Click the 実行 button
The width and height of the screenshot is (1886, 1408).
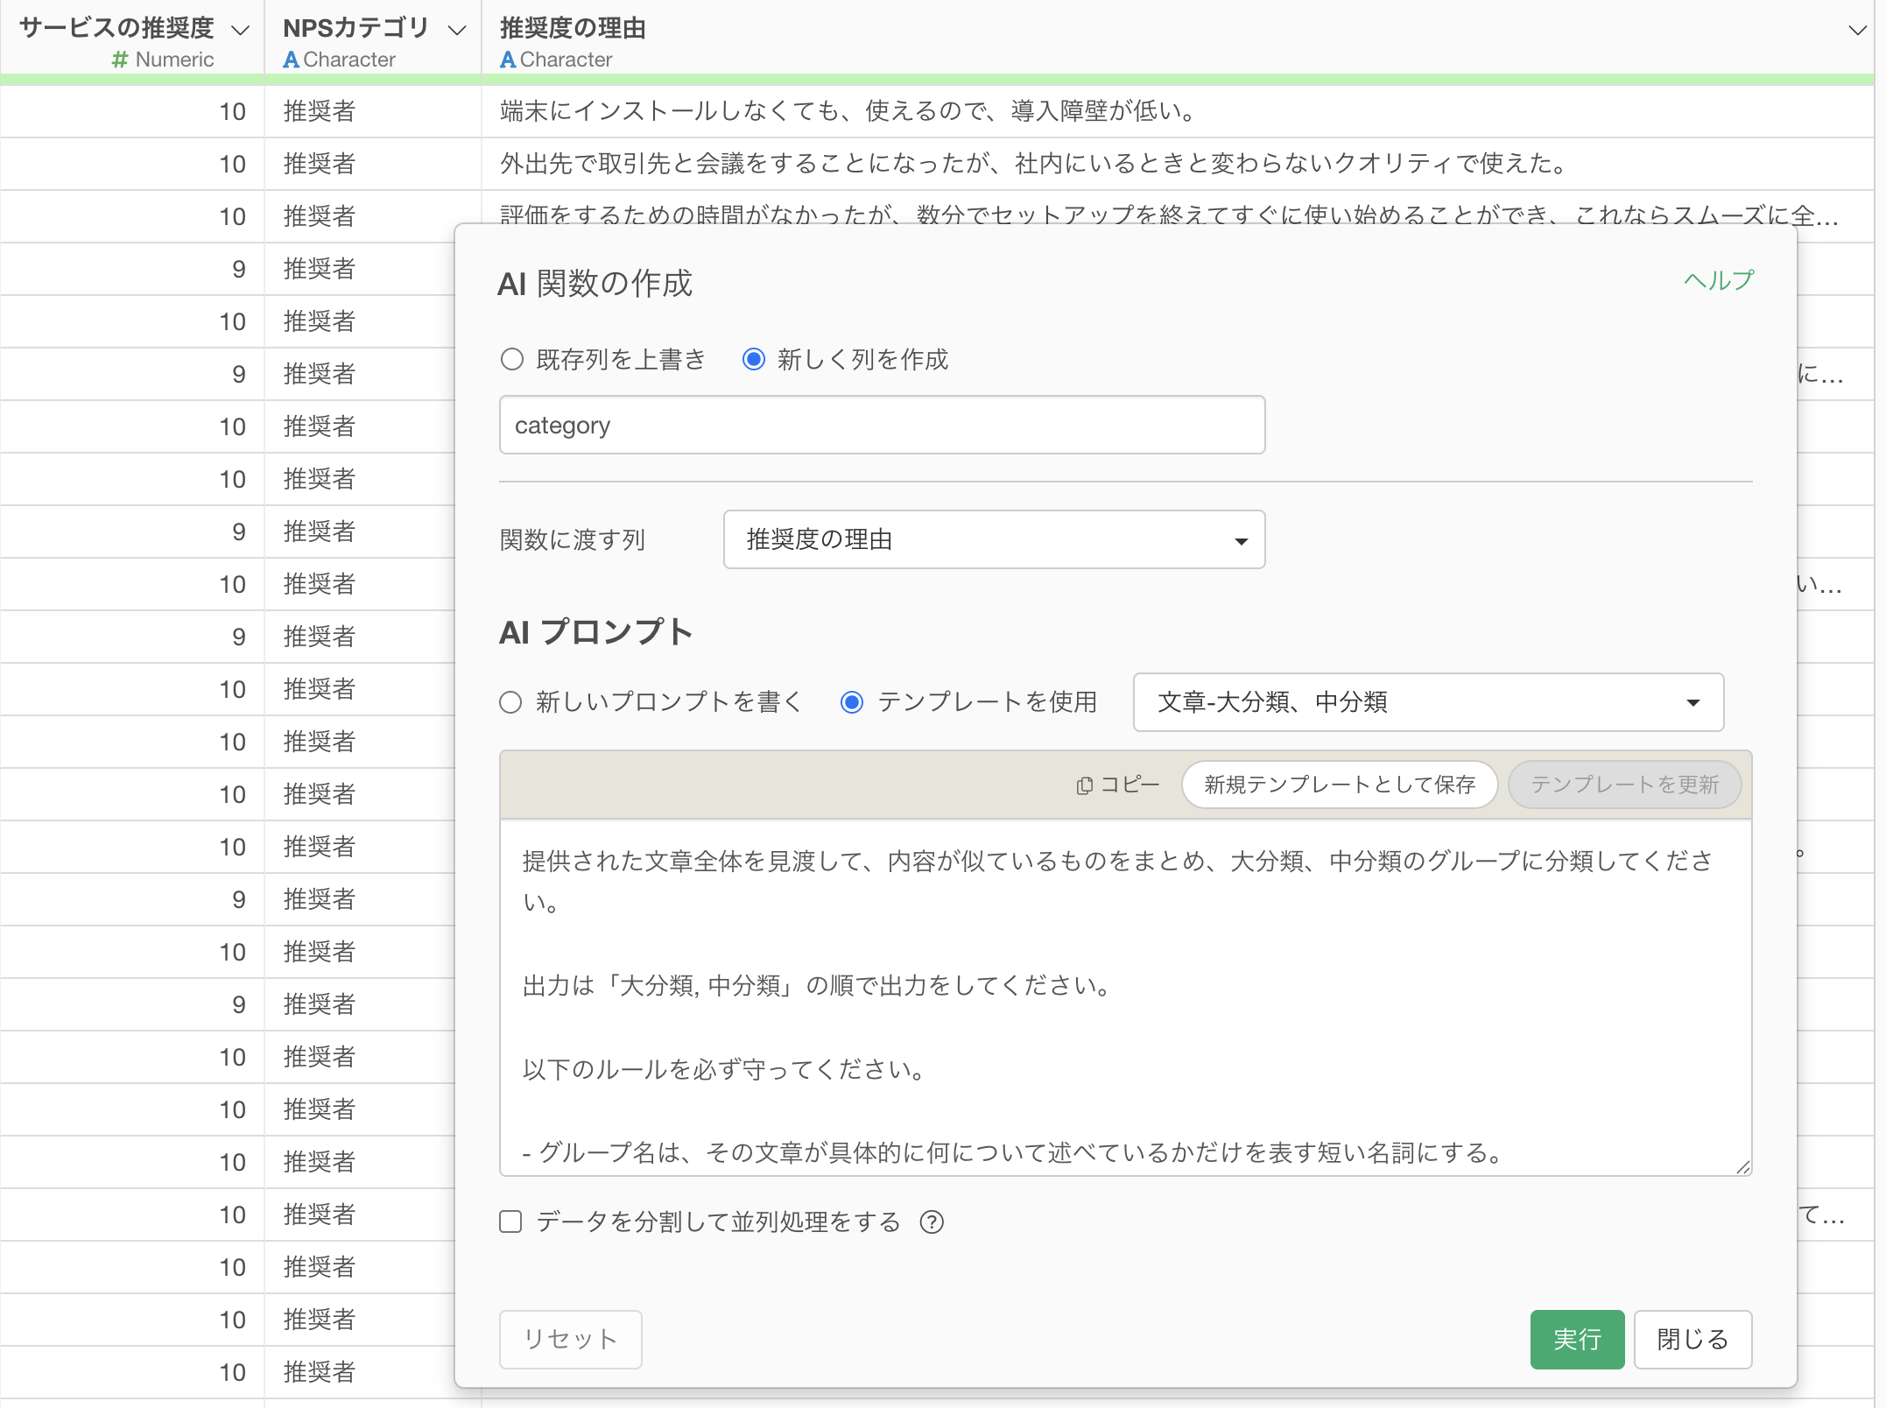click(1577, 1339)
